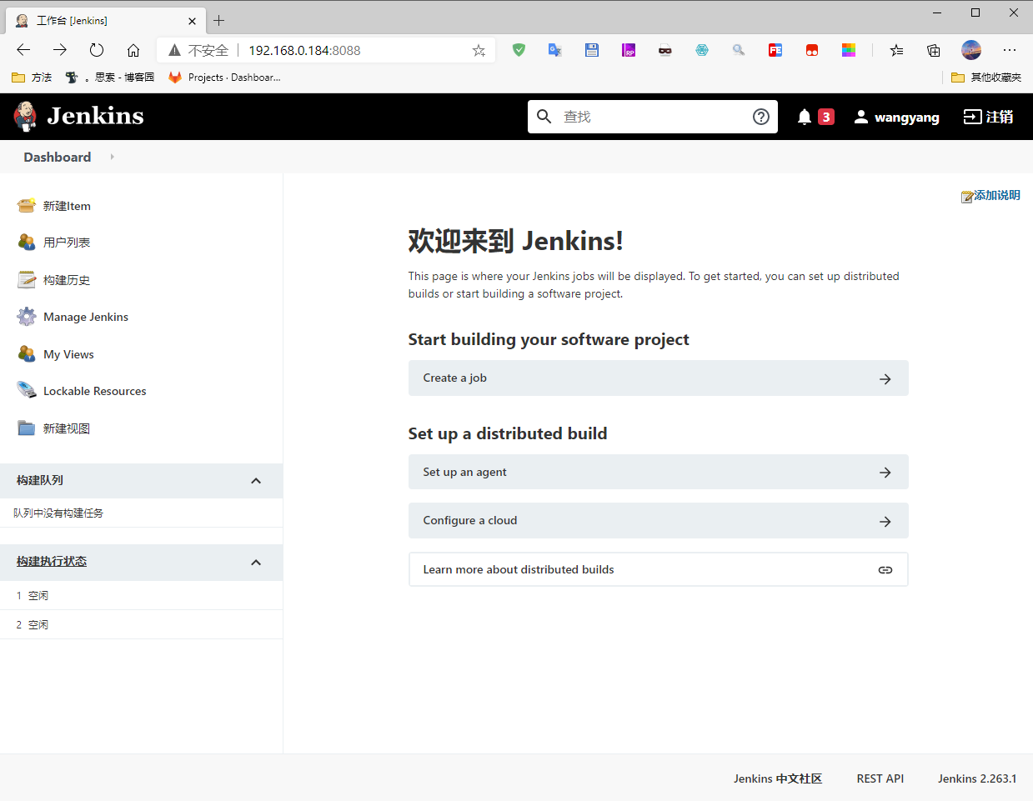Click the Lockable Resources icon
The height and width of the screenshot is (801, 1033).
27,391
